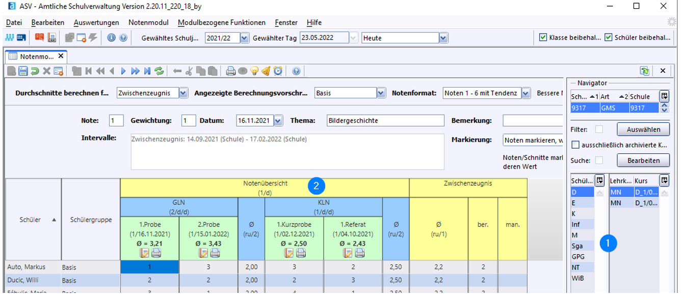This screenshot has width=683, height=297.
Task: Print the 2.Probe column via its printer icon
Action: click(x=215, y=253)
